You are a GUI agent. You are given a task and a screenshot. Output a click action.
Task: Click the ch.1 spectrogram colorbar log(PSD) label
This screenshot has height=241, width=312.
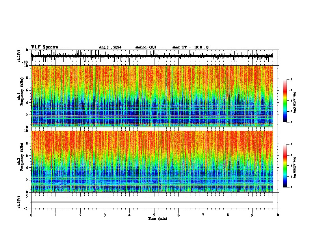pyautogui.click(x=295, y=103)
